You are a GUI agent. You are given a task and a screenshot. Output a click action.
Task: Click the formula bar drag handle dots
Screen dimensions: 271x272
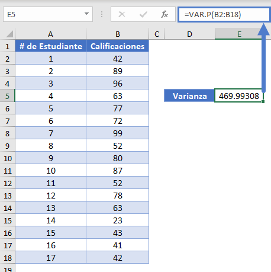tap(102, 14)
